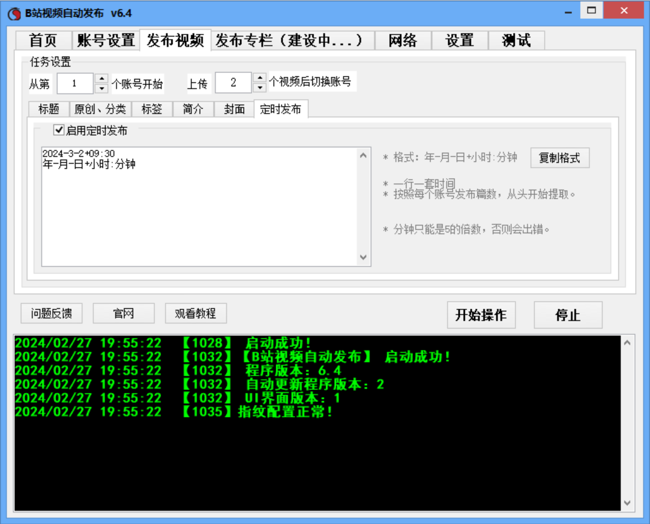
Task: Click schedule text area scroll up arrow
Action: pyautogui.click(x=363, y=155)
